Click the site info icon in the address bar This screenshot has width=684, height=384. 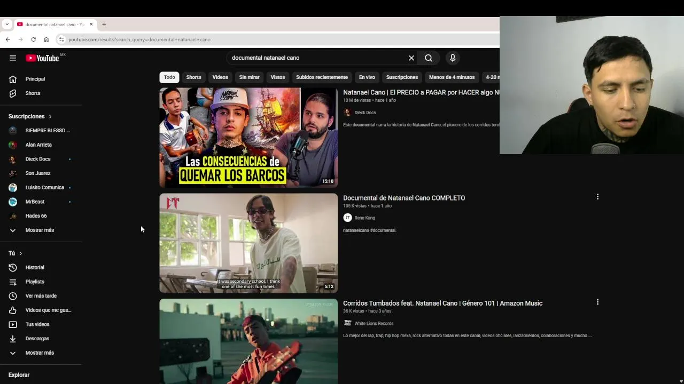pyautogui.click(x=61, y=39)
